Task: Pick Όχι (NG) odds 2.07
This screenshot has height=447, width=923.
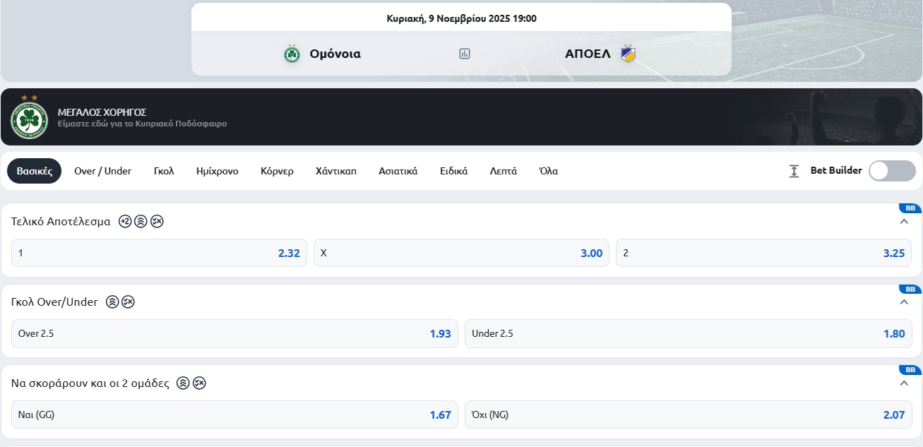Action: [688, 415]
